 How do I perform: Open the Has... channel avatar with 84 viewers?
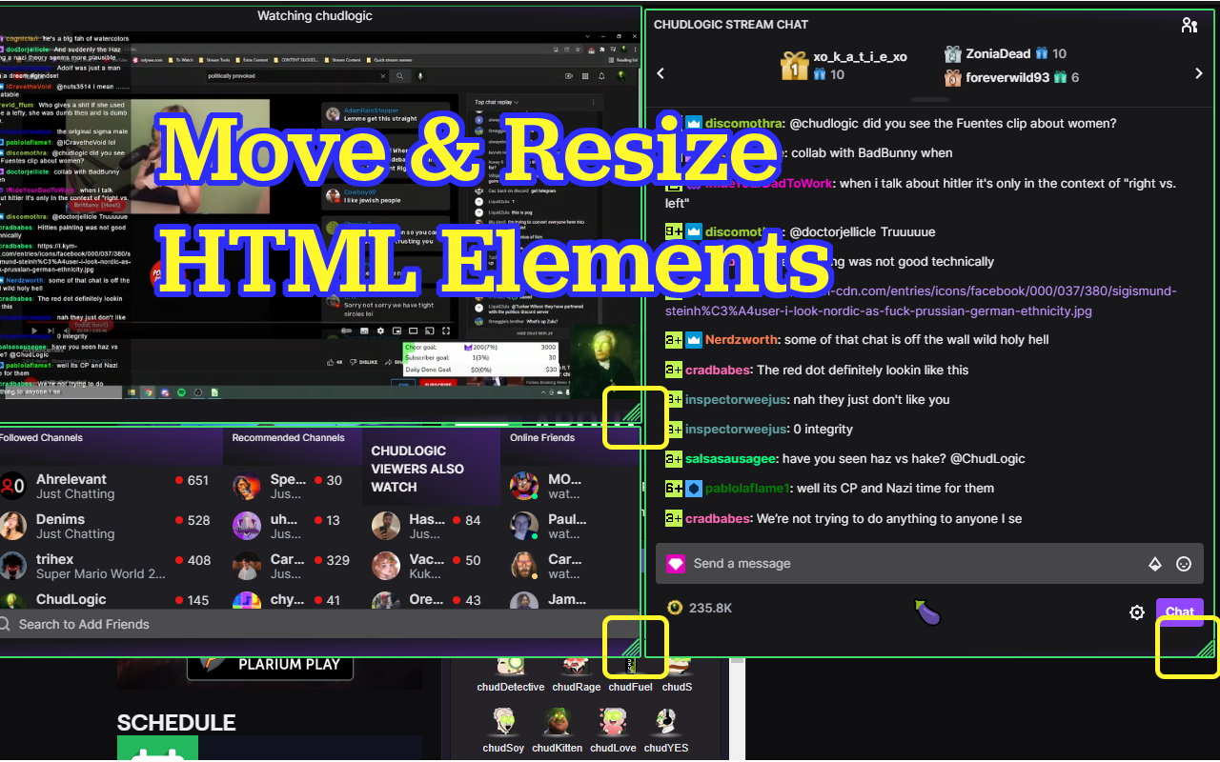tap(386, 526)
